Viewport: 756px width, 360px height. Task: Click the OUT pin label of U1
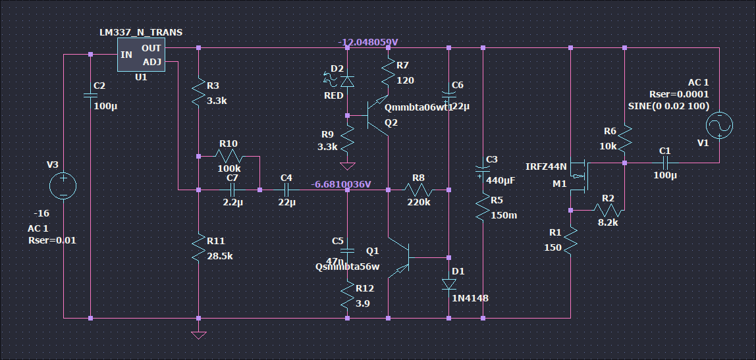(151, 48)
